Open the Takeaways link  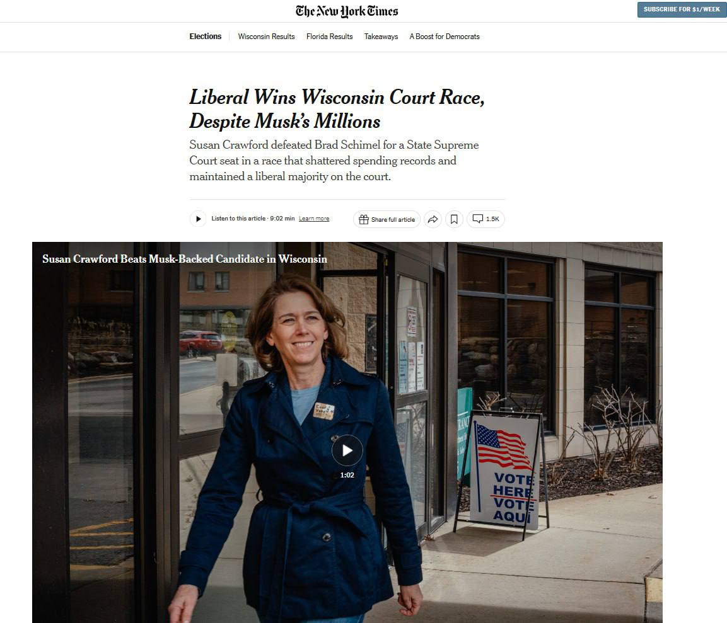coord(381,36)
